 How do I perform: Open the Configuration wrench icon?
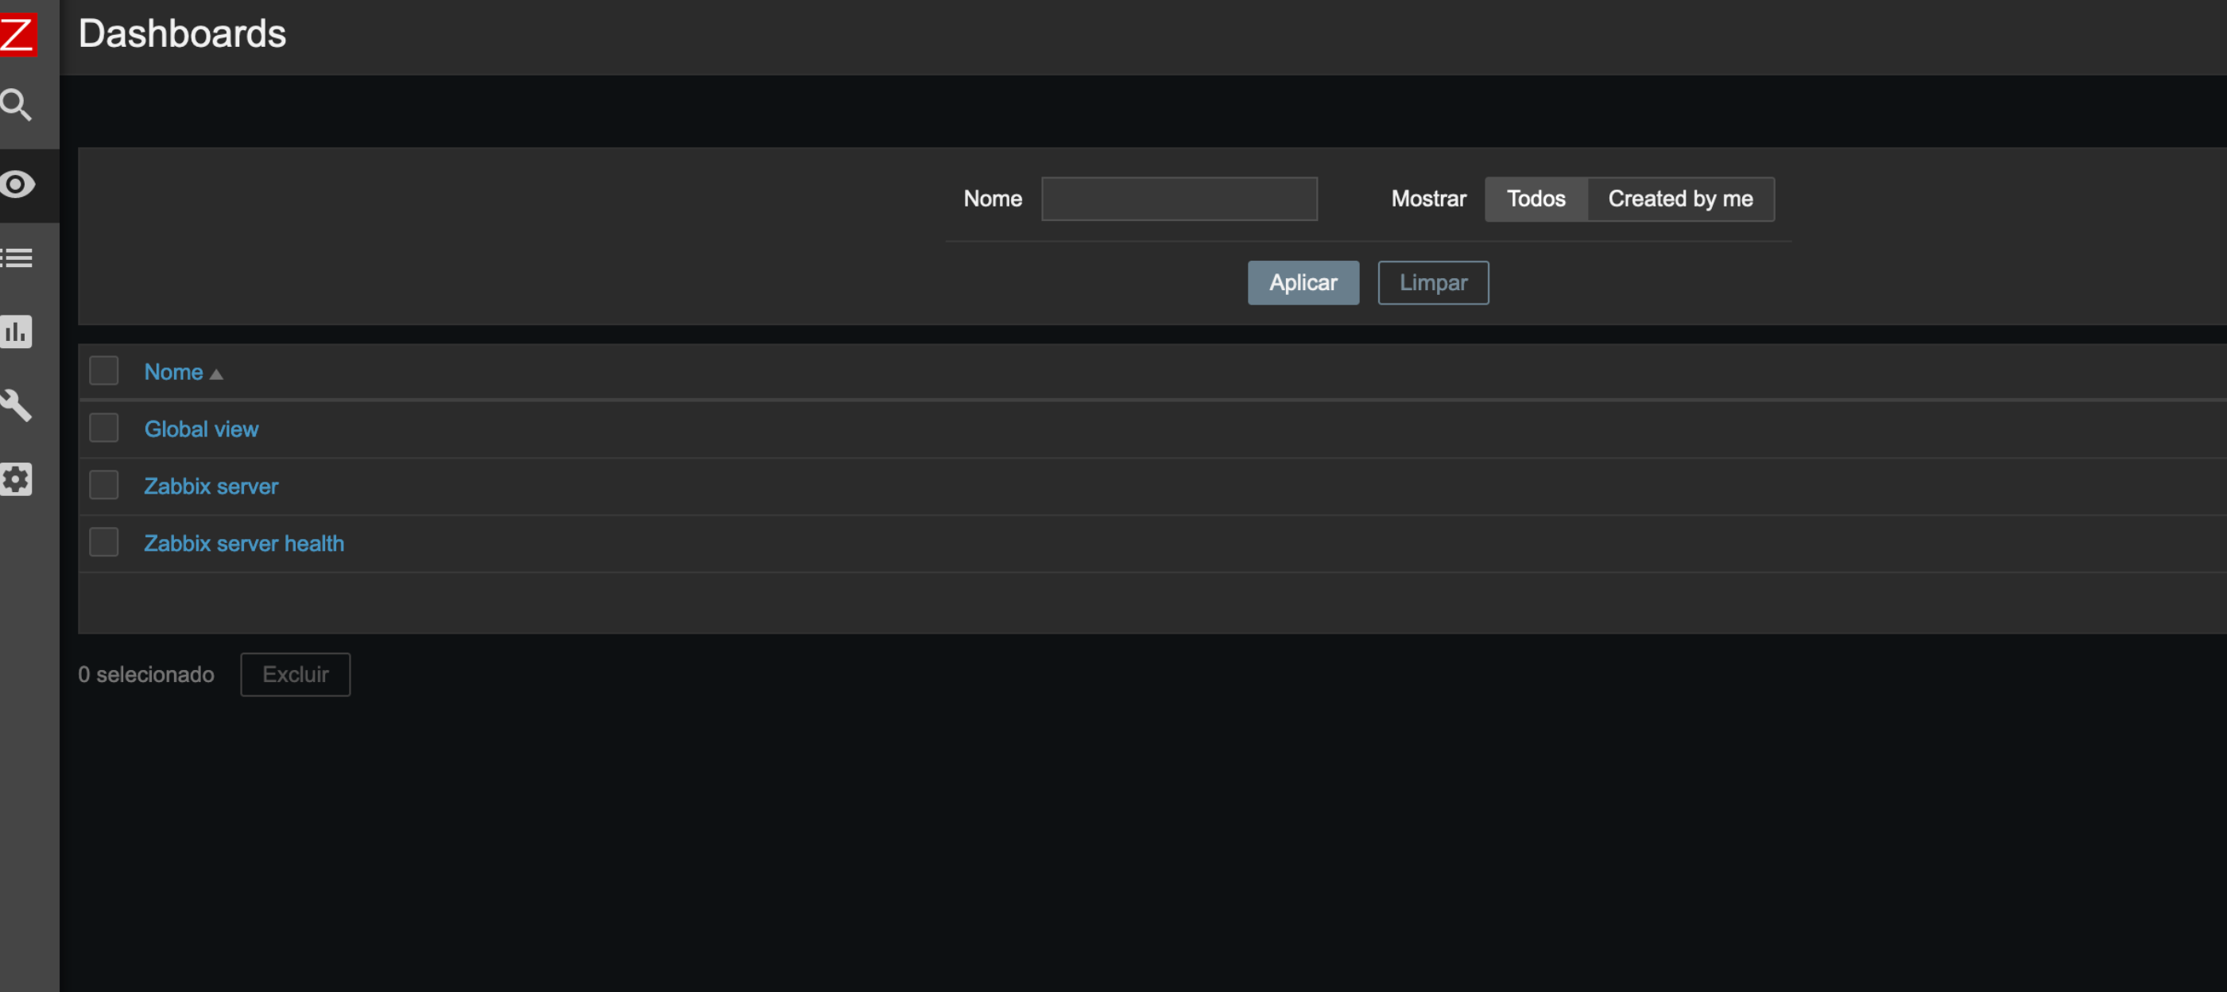[x=17, y=405]
